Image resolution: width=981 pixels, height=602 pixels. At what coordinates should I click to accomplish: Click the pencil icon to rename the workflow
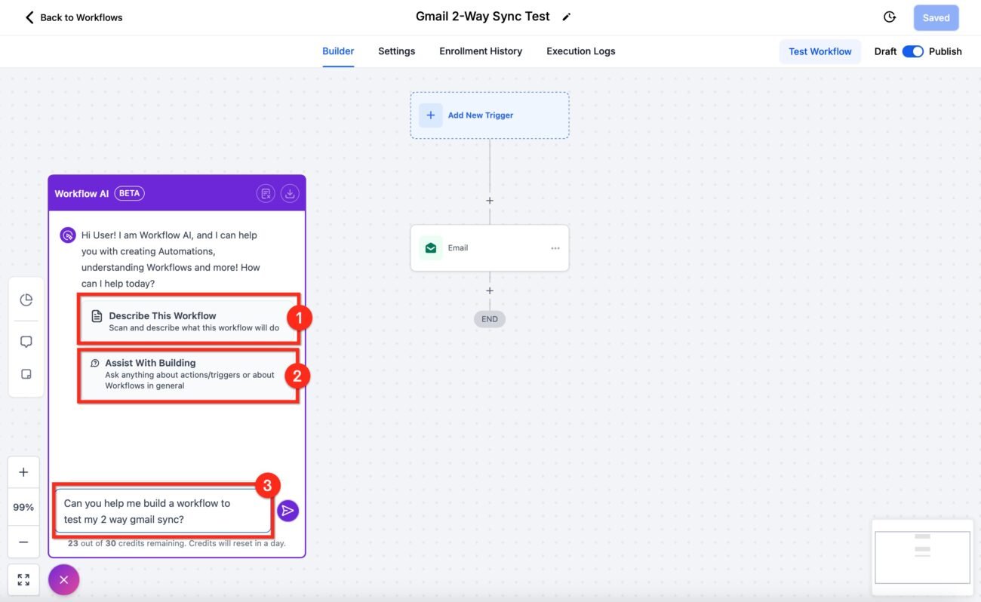click(x=566, y=16)
